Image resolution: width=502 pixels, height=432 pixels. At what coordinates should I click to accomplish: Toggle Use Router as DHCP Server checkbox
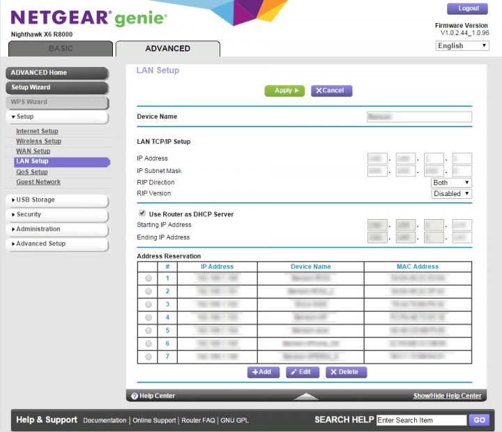pyautogui.click(x=142, y=213)
